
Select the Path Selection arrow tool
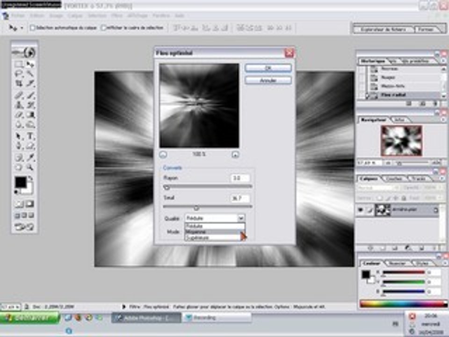click(x=19, y=136)
